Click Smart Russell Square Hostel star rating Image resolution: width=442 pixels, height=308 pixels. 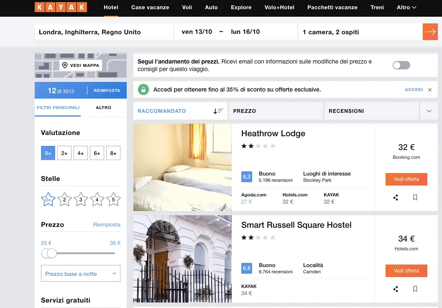pyautogui.click(x=258, y=237)
